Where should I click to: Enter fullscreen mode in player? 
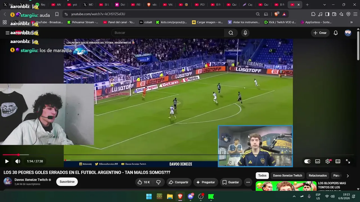[348, 161]
